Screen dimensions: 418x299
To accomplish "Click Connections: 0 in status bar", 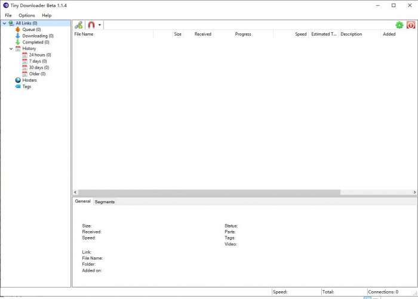I will 383,292.
